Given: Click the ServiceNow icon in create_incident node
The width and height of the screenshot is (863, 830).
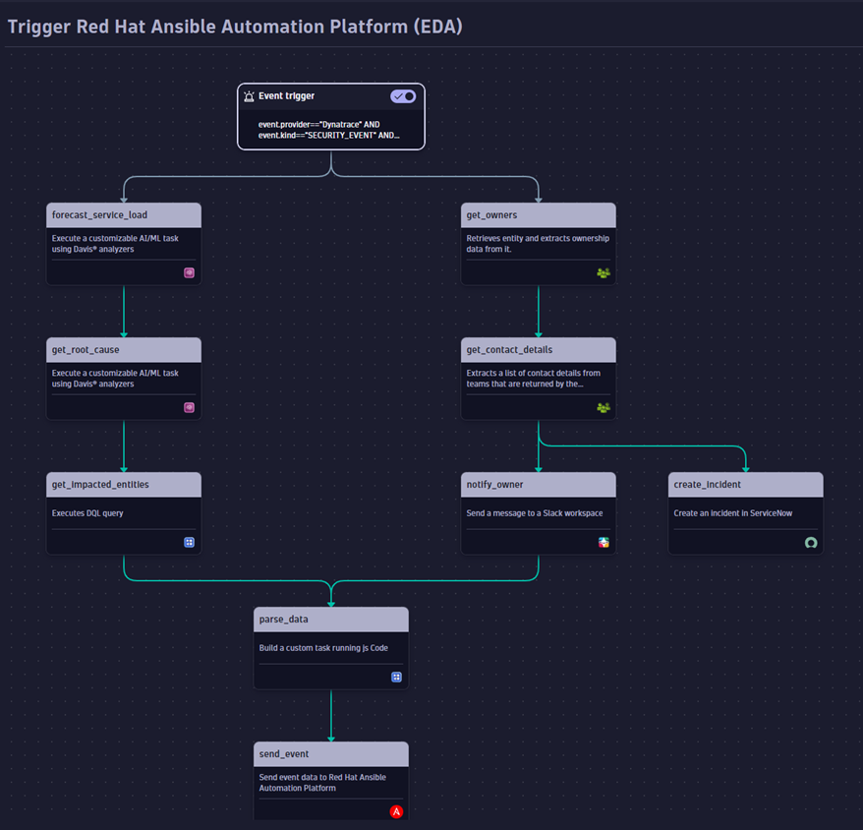Looking at the screenshot, I should pos(811,543).
